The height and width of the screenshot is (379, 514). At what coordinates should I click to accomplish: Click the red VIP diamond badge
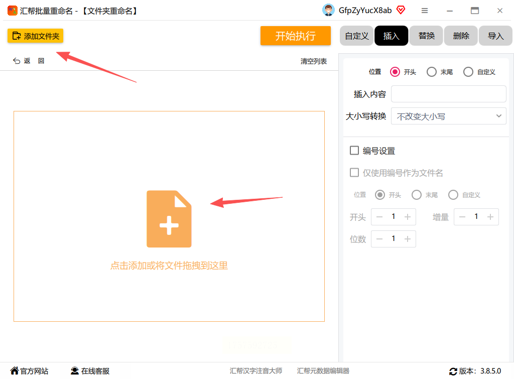[x=401, y=10]
